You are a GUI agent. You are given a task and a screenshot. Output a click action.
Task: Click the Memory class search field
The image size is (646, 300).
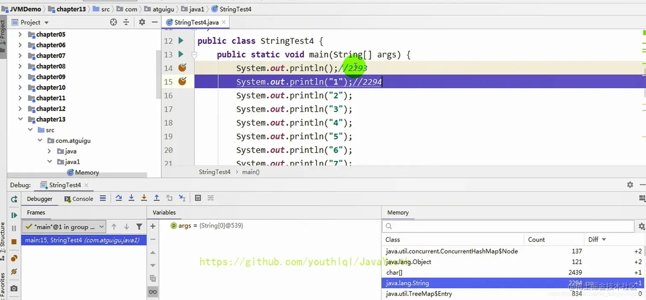click(508, 226)
